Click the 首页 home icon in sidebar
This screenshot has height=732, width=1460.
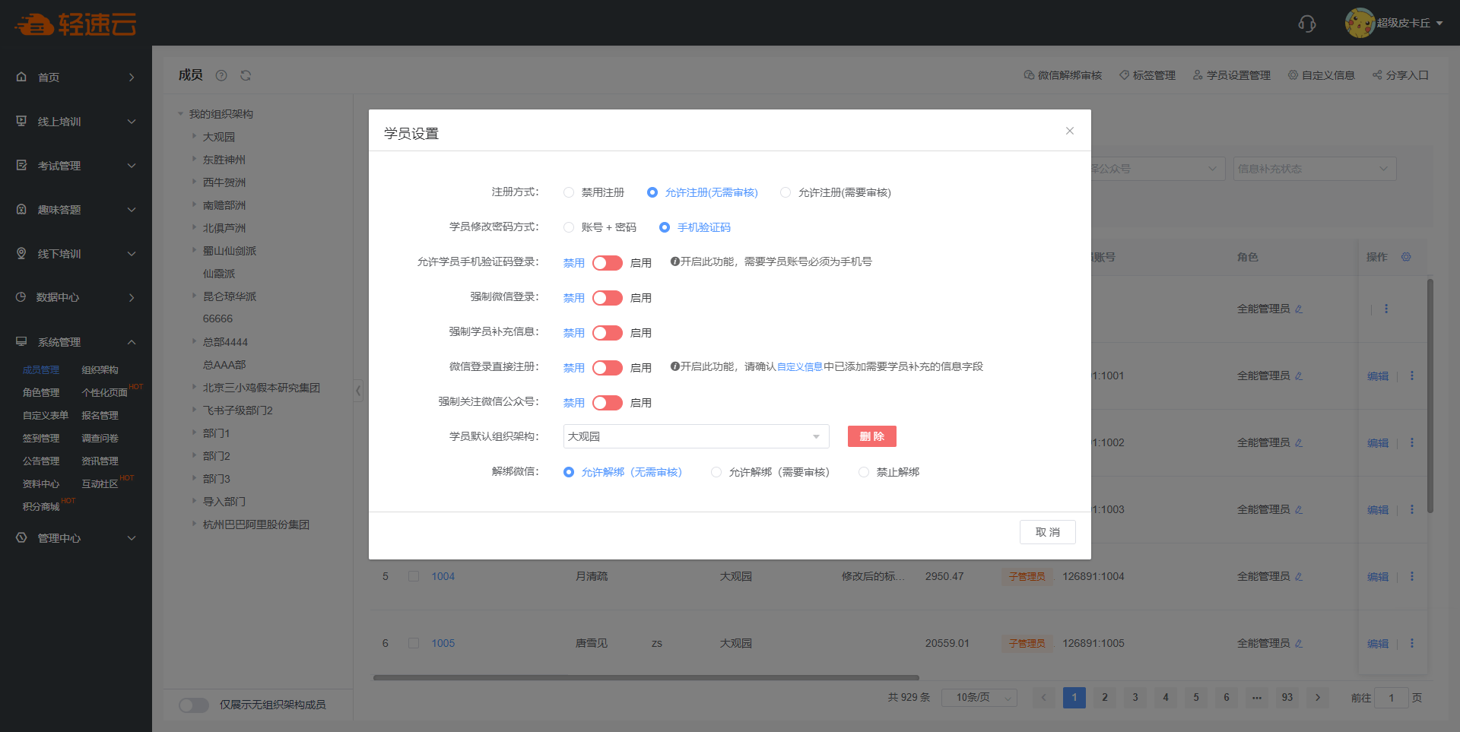click(21, 77)
